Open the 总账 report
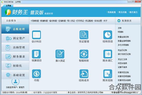Viewport: 142px width, 95px height. 120,28
